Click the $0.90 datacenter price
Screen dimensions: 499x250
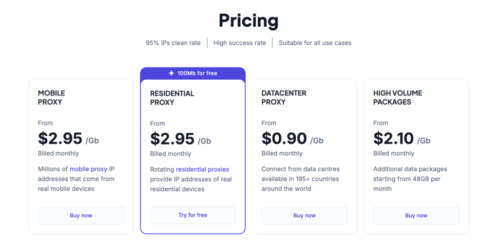284,139
